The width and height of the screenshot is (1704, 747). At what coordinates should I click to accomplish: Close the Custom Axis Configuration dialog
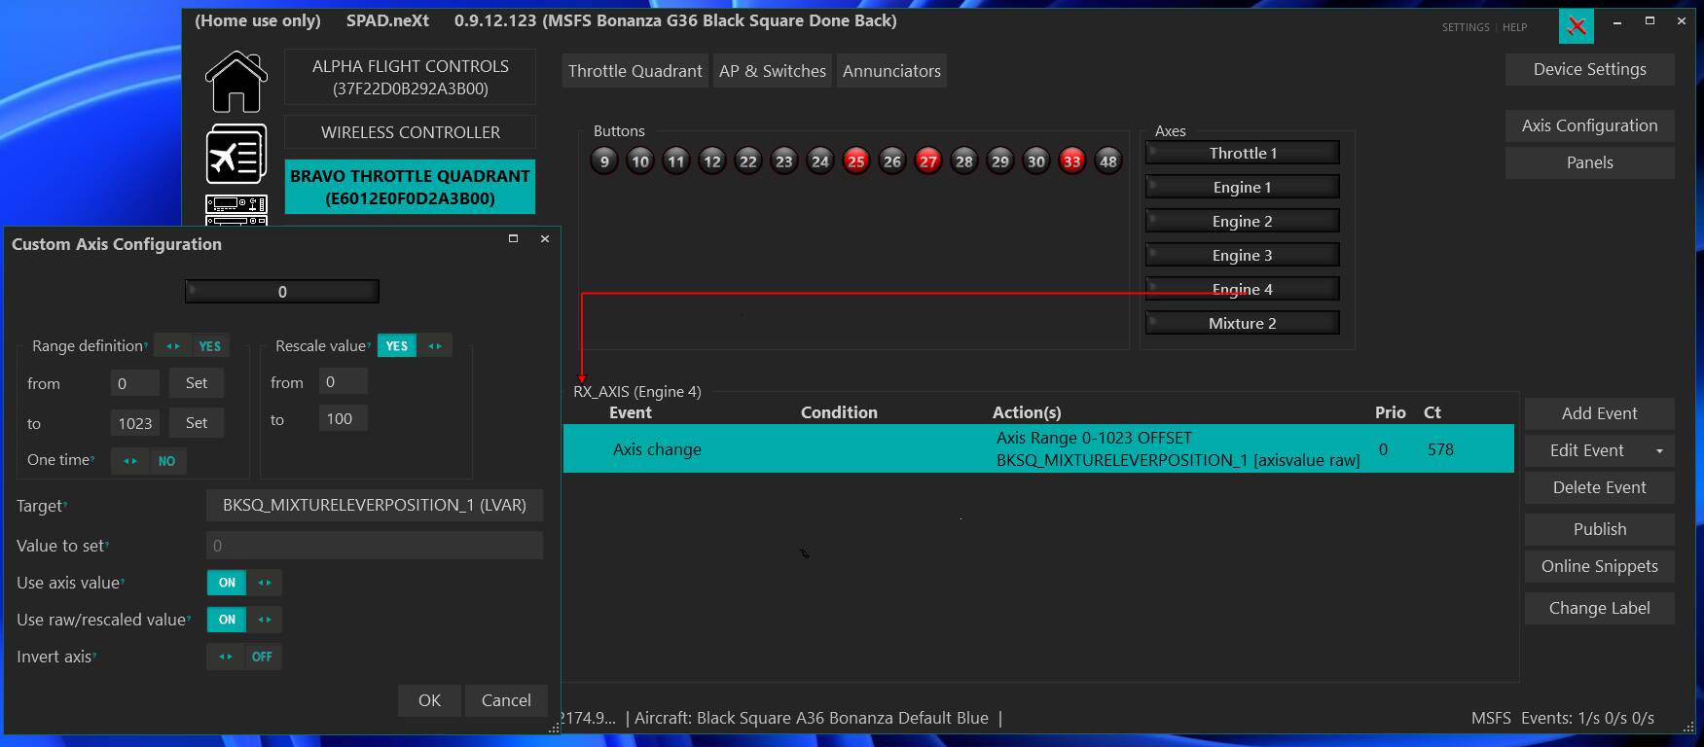pos(545,238)
